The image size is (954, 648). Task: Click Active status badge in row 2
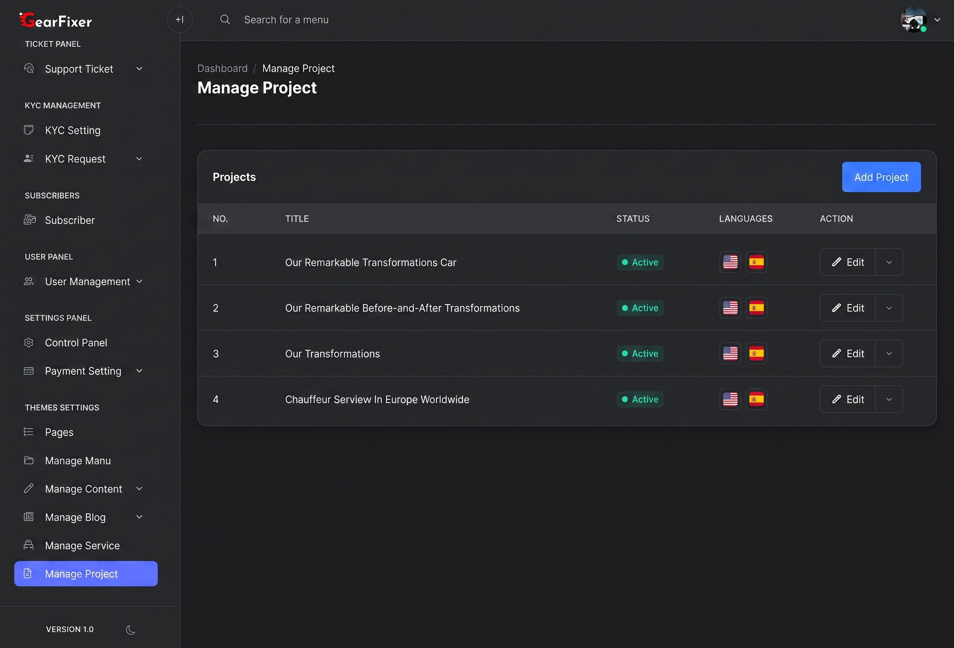click(640, 308)
